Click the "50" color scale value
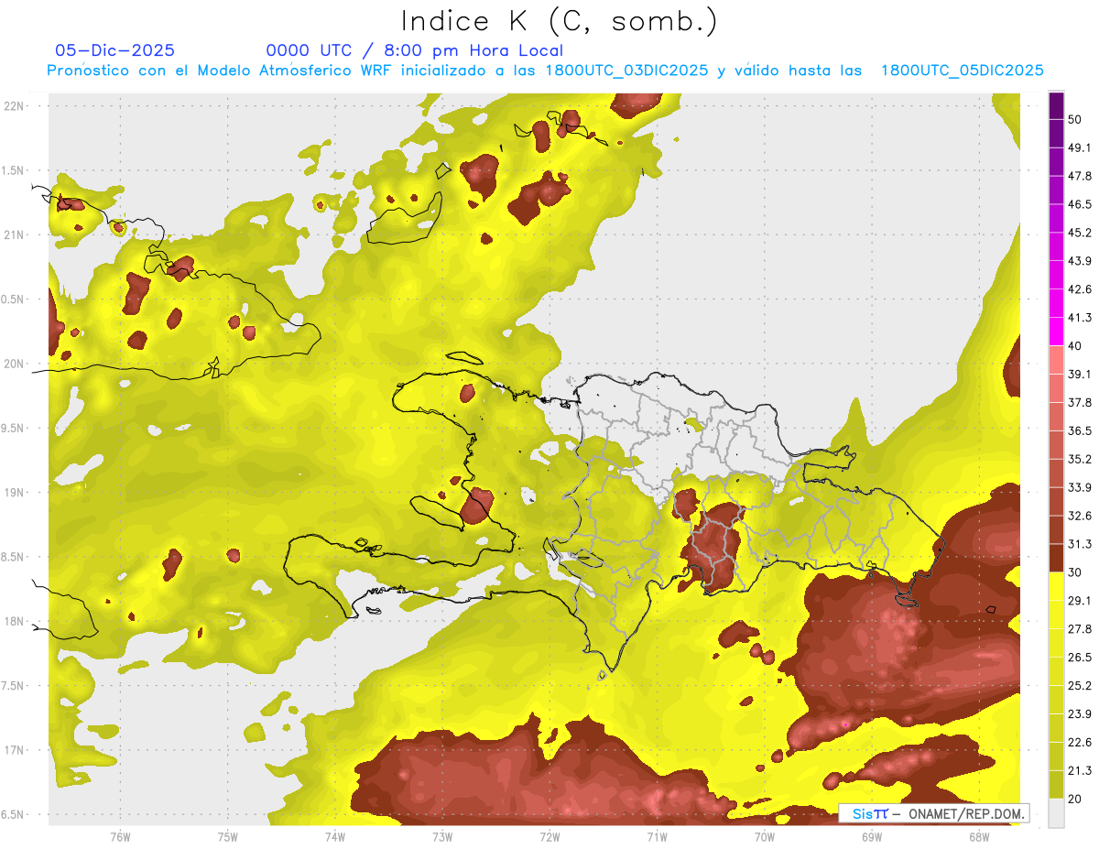Image resolution: width=1099 pixels, height=849 pixels. tap(1074, 119)
